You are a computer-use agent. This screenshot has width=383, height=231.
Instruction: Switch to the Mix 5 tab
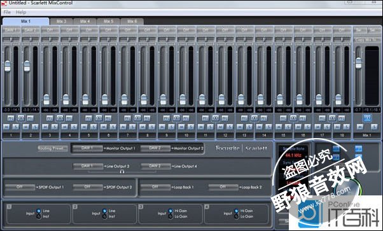click(108, 22)
